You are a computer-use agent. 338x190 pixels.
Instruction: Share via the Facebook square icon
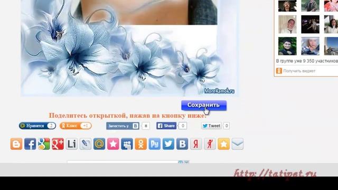(x=30, y=144)
